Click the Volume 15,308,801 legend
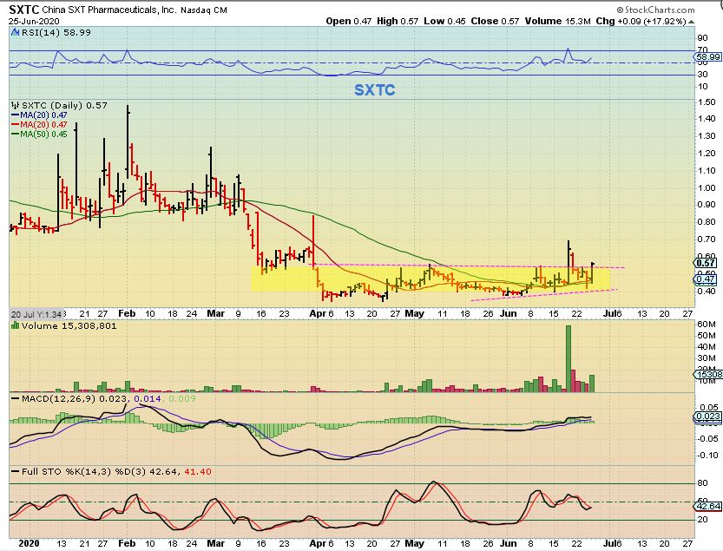The image size is (723, 551). [69, 326]
